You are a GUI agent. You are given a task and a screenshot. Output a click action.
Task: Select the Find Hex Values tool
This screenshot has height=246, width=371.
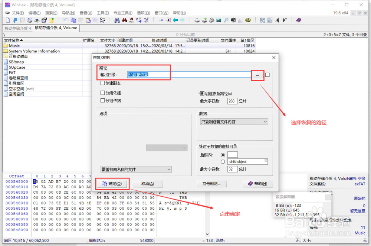(x=131, y=20)
